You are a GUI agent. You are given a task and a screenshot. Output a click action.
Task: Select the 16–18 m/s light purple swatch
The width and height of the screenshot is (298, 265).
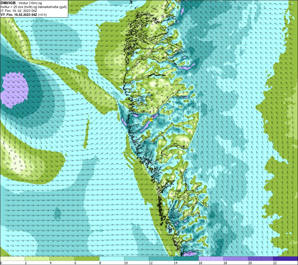pyautogui.click(x=211, y=259)
